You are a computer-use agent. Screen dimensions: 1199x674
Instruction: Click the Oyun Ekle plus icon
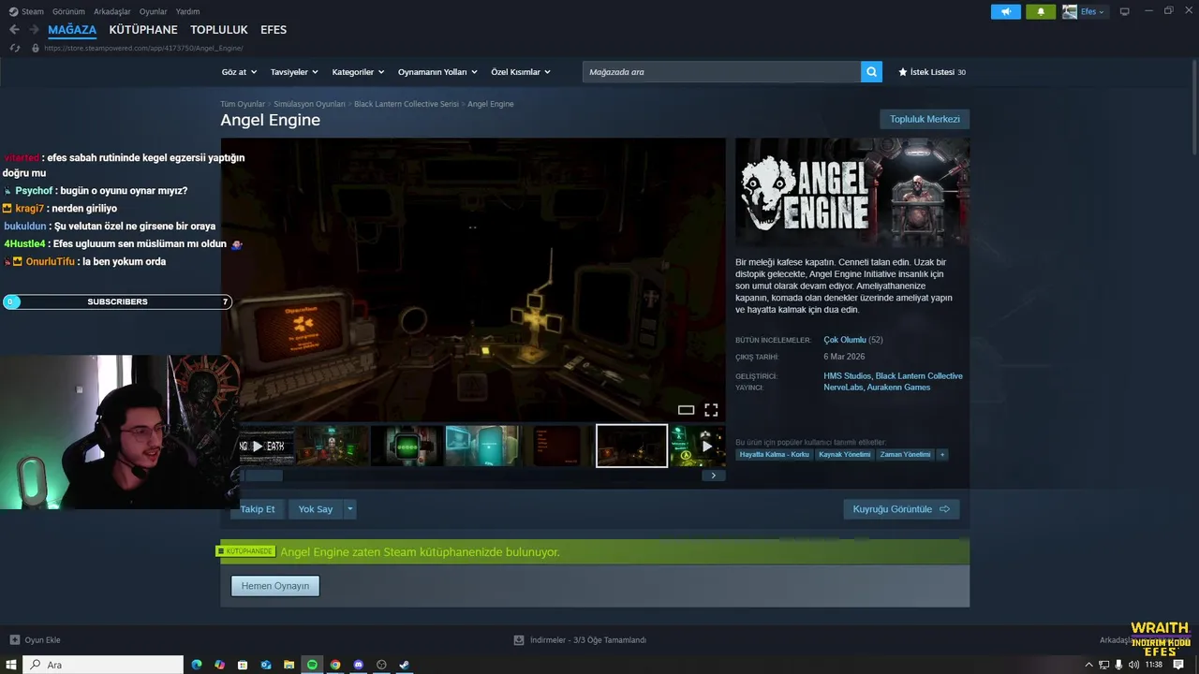point(14,640)
